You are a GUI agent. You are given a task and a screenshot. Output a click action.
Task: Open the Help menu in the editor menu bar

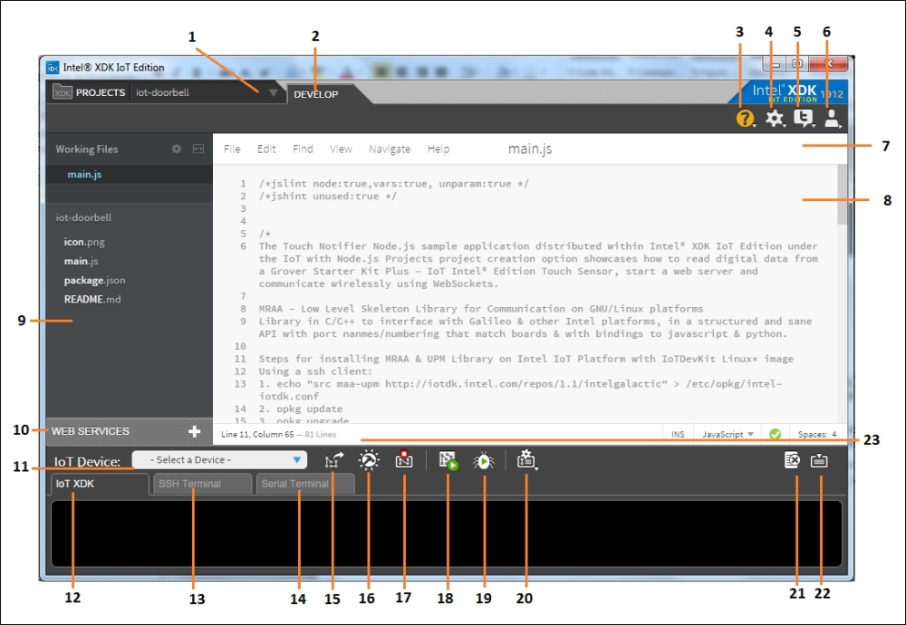[439, 149]
